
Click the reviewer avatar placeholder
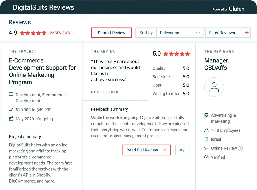coord(214,87)
